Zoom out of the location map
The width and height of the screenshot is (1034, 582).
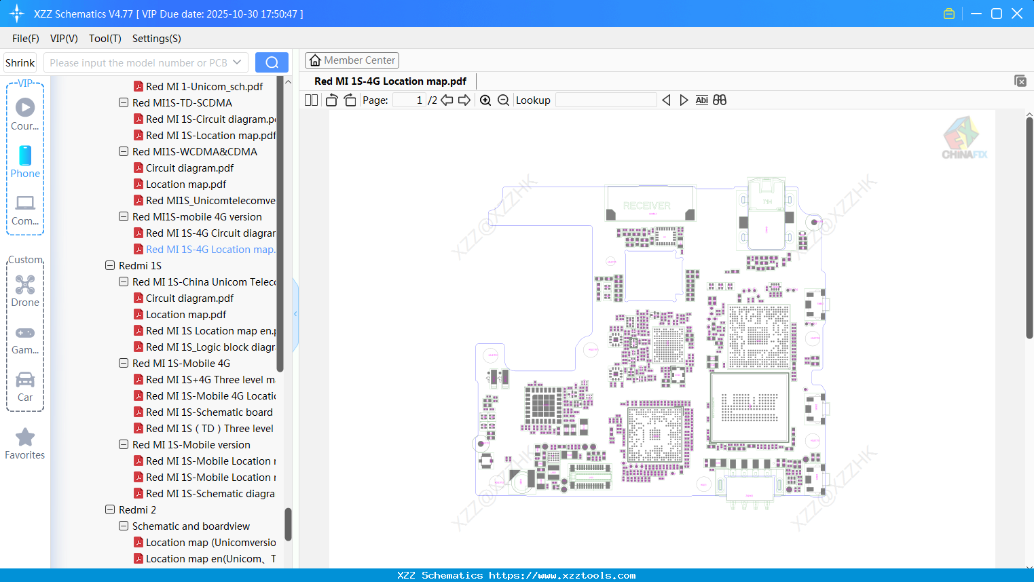503,100
